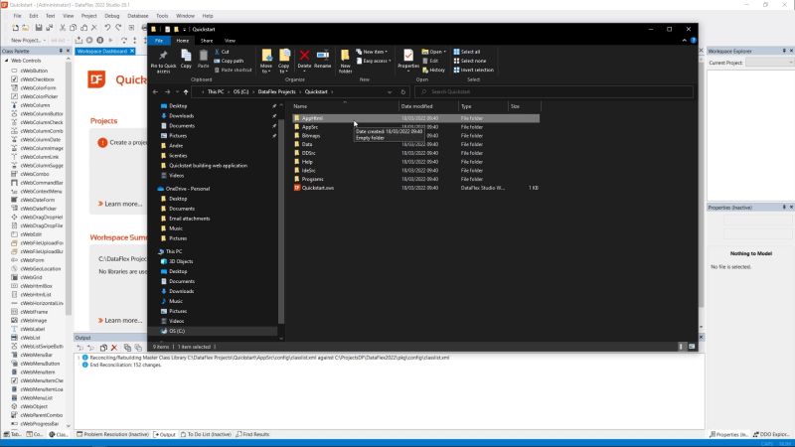Click the Save icon in DataFlex toolbar

[39, 28]
